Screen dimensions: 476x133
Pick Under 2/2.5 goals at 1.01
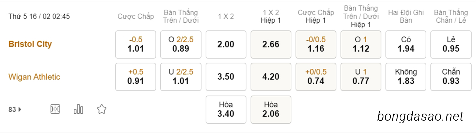tap(181, 77)
